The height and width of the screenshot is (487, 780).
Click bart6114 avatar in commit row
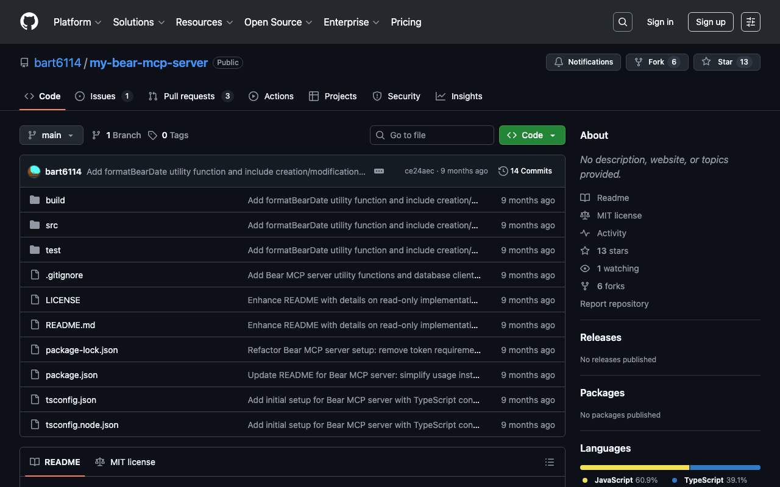pyautogui.click(x=34, y=171)
